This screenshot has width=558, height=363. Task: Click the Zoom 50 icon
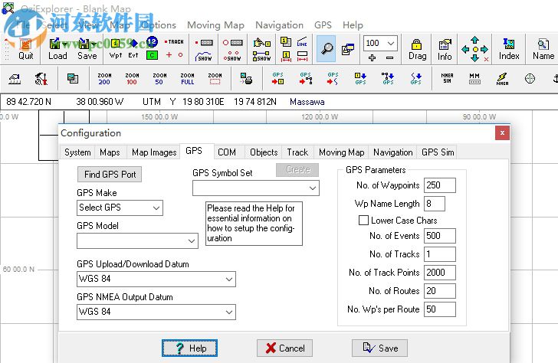159,79
